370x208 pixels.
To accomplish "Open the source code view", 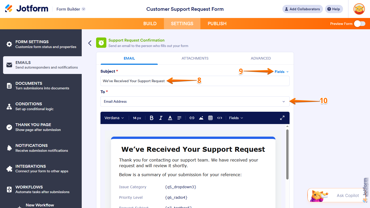I will pos(220,118).
